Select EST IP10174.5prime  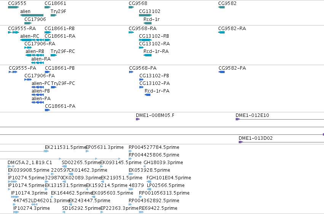tap(9, 189)
